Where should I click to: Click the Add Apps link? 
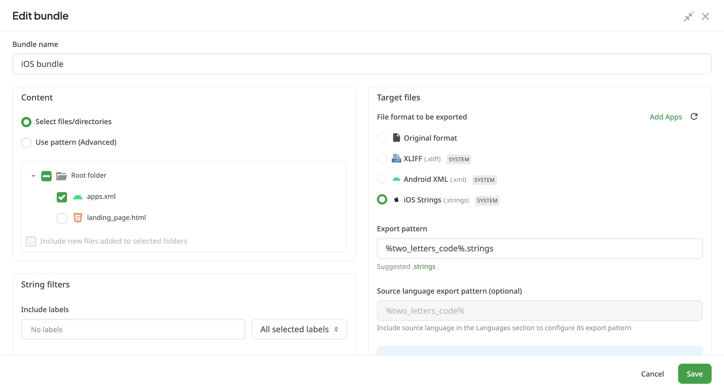pos(665,117)
